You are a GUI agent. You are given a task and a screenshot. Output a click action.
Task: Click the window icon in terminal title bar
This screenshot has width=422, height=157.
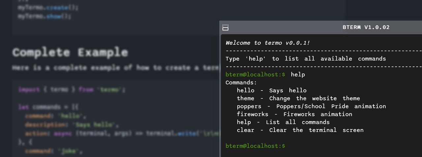226,27
